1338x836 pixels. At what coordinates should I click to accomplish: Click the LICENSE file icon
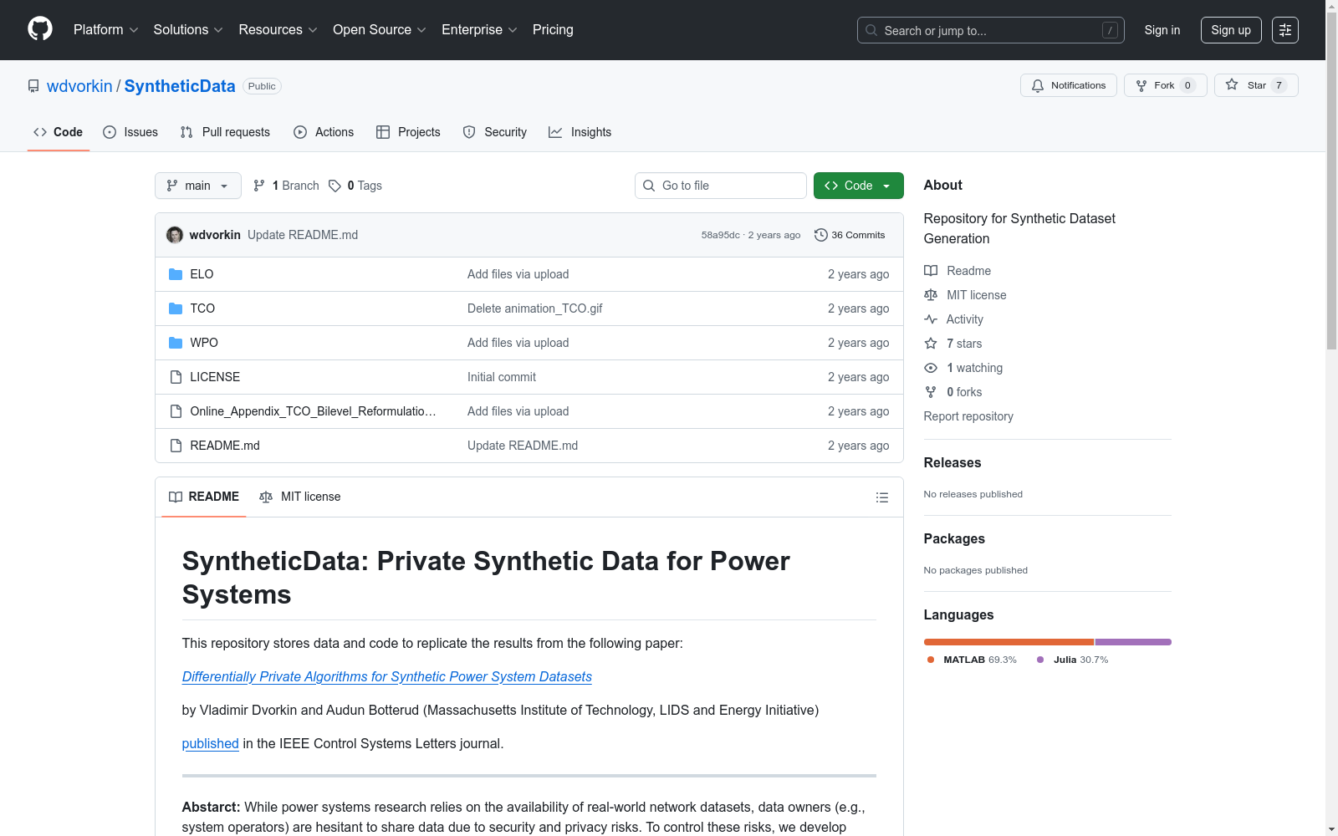coord(176,377)
